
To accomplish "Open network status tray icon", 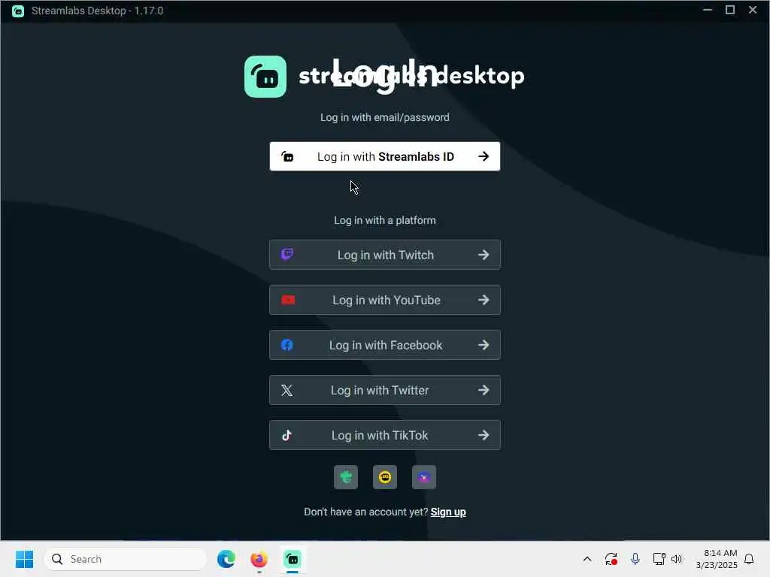I will [659, 559].
